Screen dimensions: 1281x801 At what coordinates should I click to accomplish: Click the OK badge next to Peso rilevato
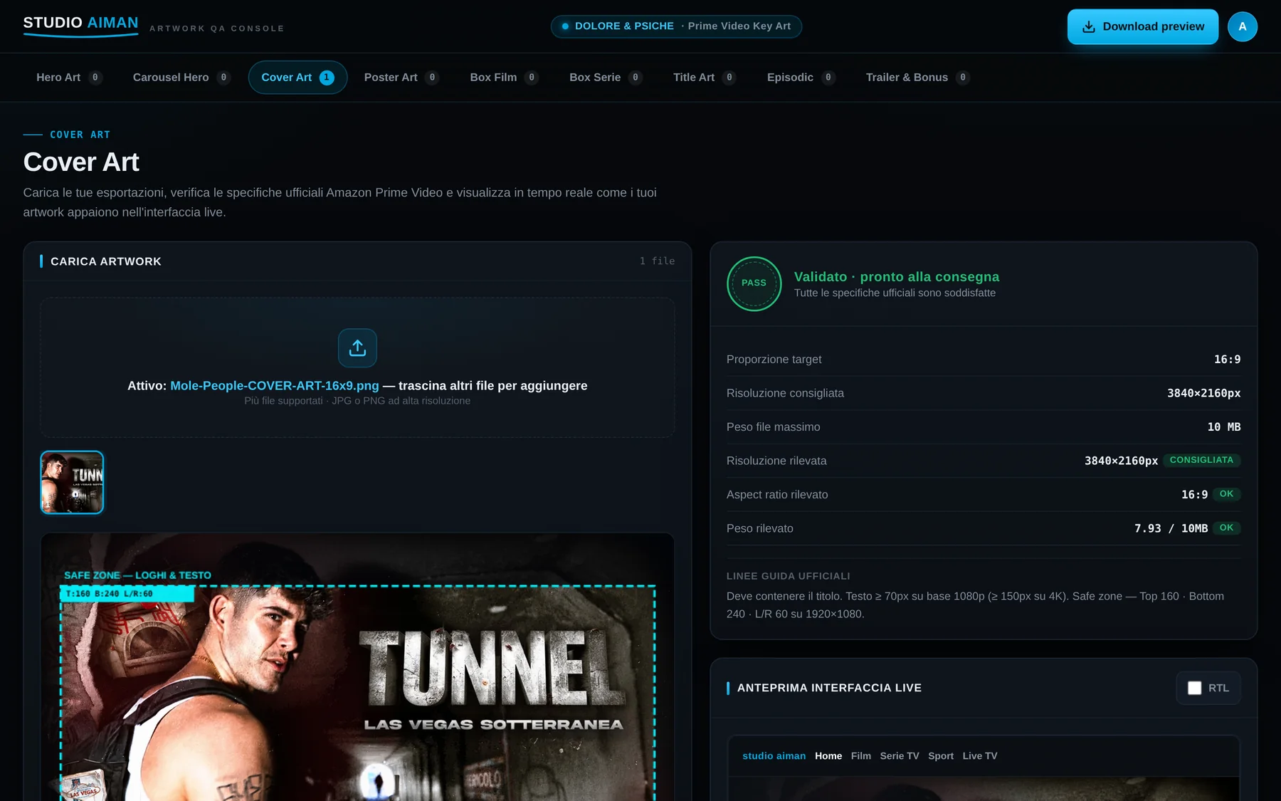pos(1226,528)
